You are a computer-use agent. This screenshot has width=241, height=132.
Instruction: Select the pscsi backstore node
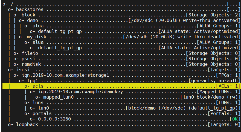[28, 59]
